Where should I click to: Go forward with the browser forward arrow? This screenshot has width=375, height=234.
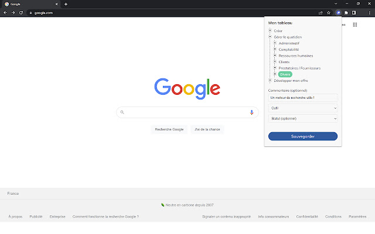point(13,13)
